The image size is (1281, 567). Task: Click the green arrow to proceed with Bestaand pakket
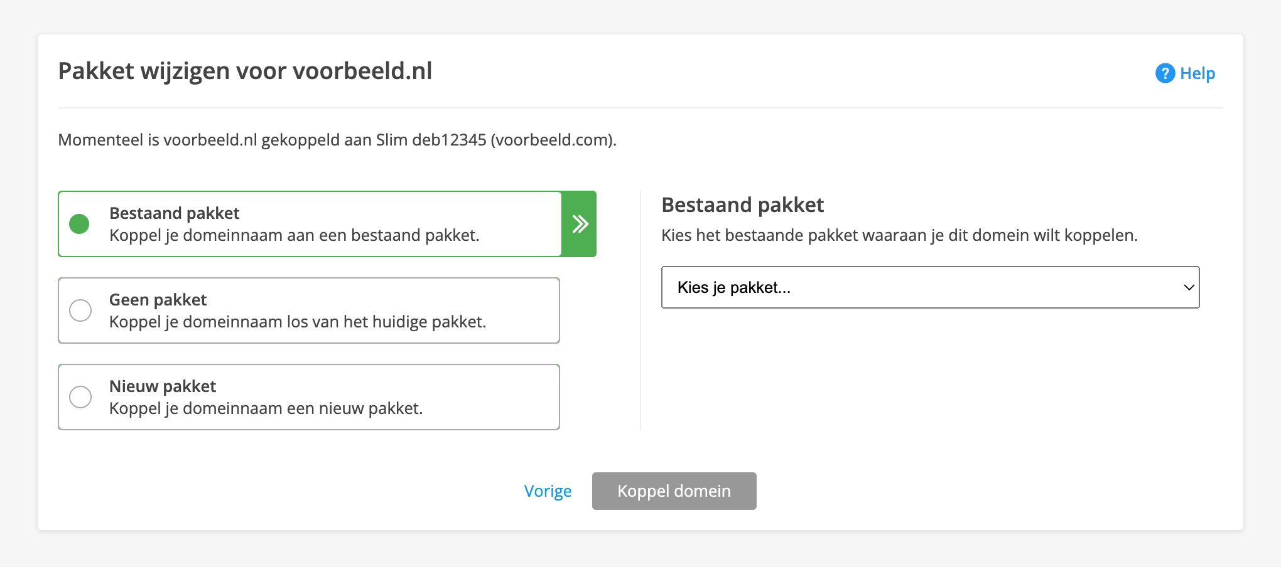click(x=579, y=223)
